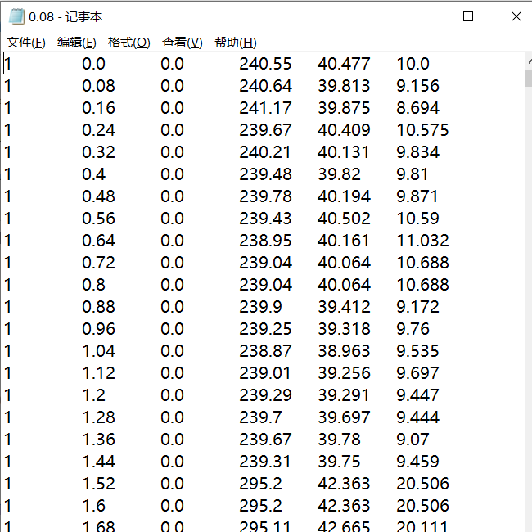The image size is (532, 532).
Task: Click the value 40.502
Action: [344, 219]
